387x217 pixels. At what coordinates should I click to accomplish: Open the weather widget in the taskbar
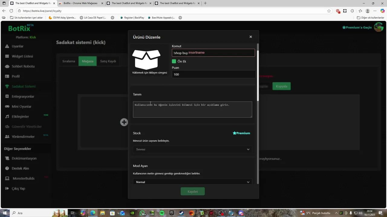click(315, 213)
